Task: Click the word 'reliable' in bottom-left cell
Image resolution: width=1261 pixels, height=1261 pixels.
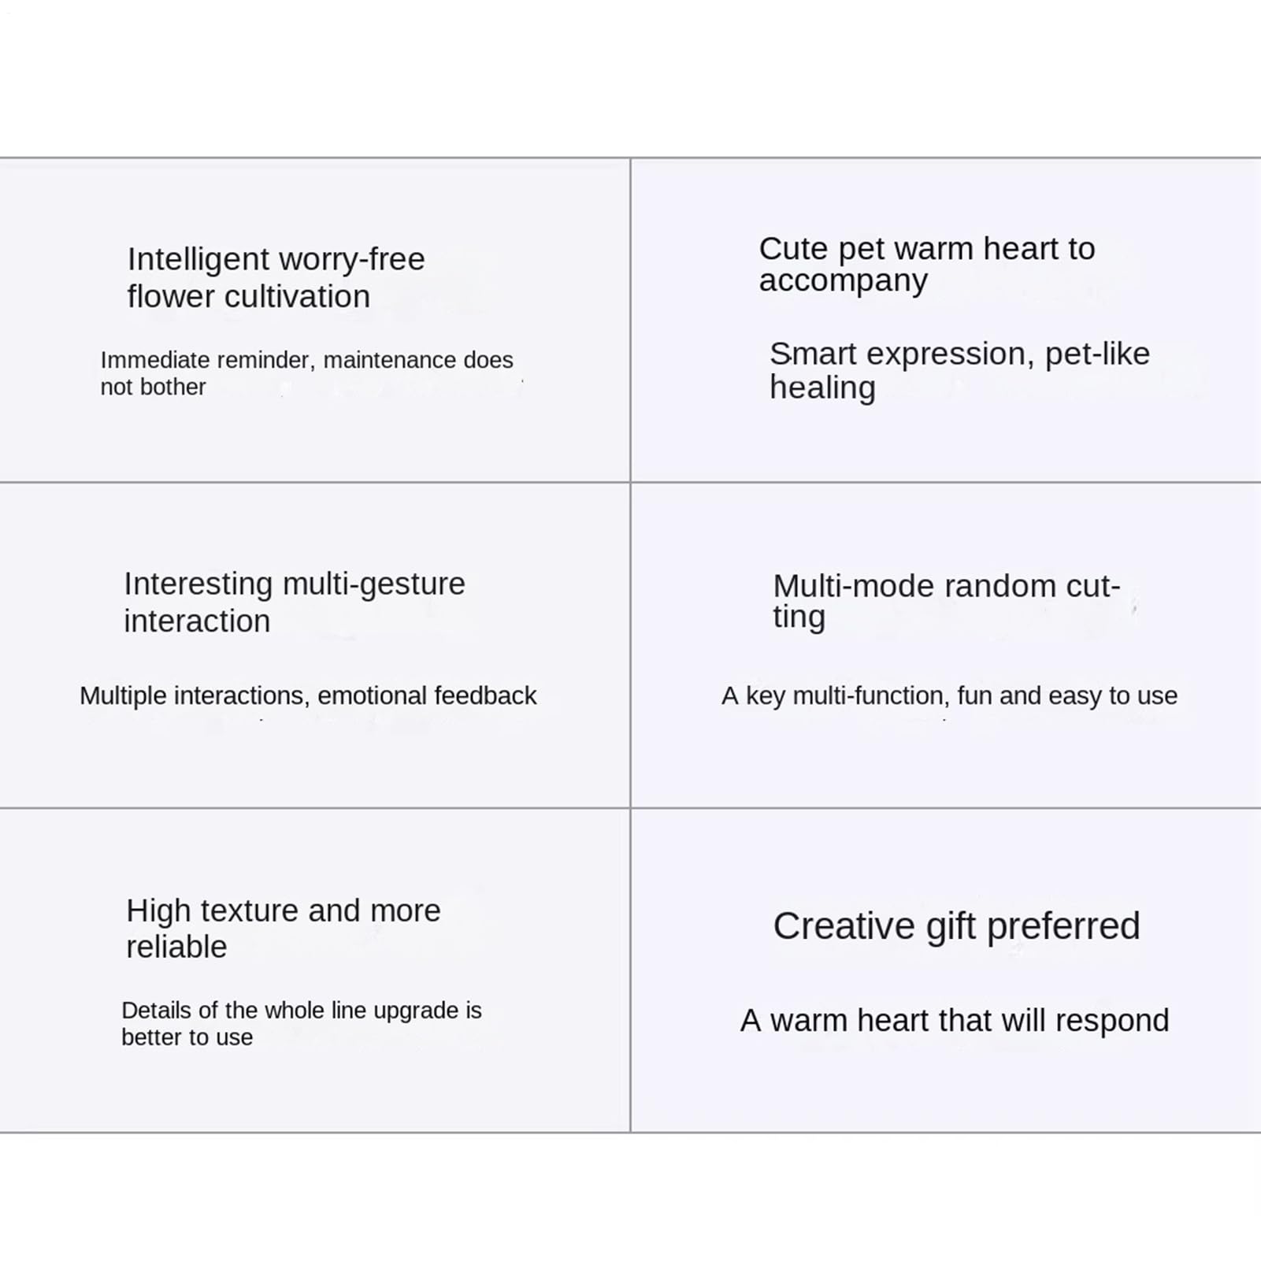Action: [x=176, y=947]
